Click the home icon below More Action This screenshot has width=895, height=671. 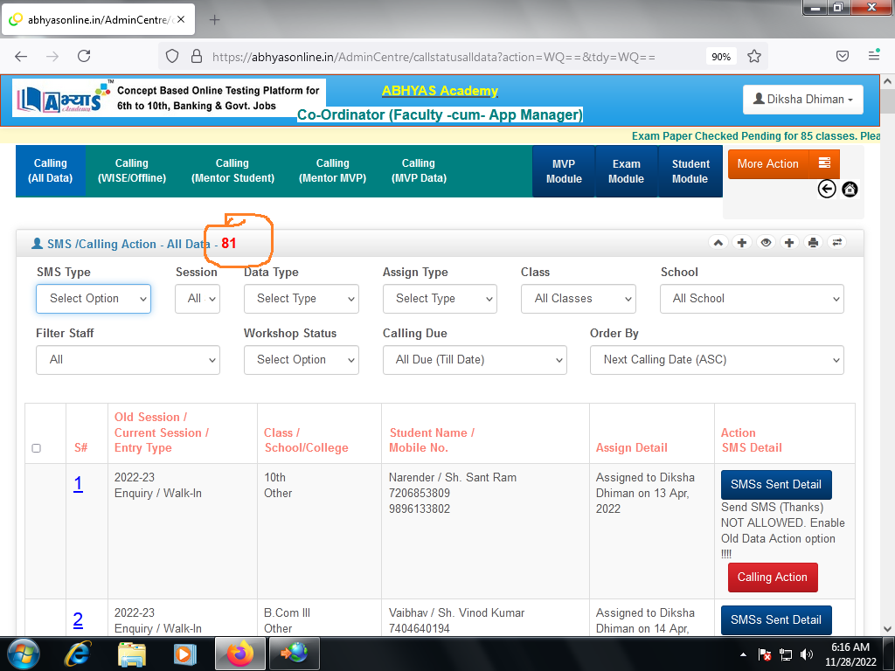pos(850,189)
